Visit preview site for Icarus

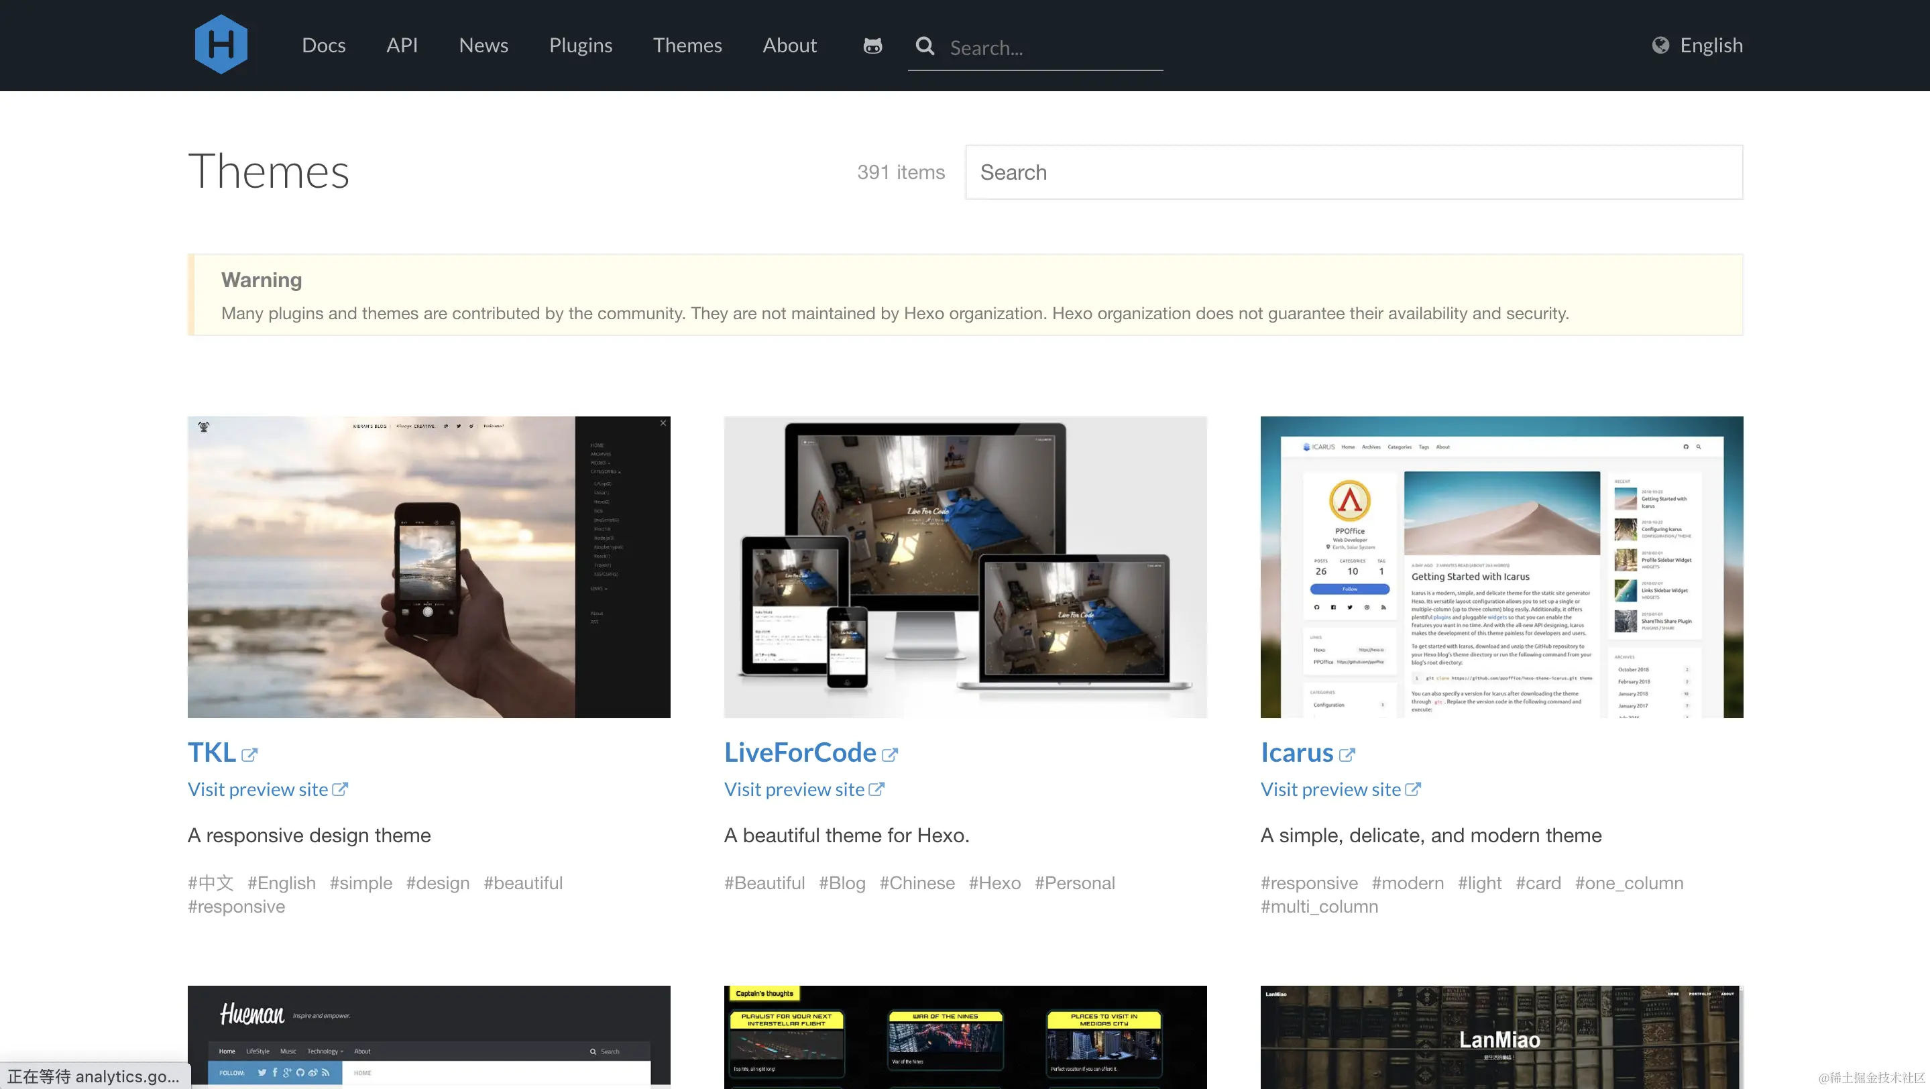coord(1330,789)
